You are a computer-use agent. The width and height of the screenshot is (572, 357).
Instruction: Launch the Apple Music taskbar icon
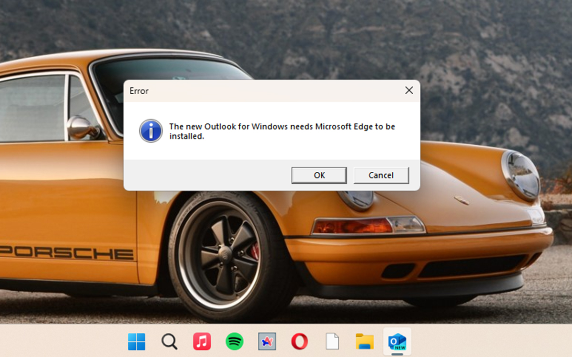(202, 341)
